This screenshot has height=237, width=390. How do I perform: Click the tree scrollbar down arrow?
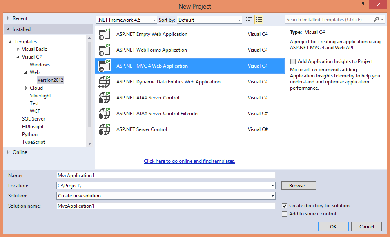point(90,143)
